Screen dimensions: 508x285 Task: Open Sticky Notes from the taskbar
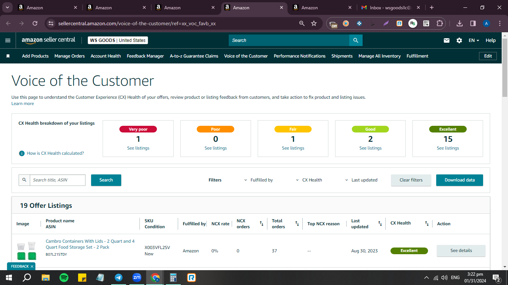[82, 277]
